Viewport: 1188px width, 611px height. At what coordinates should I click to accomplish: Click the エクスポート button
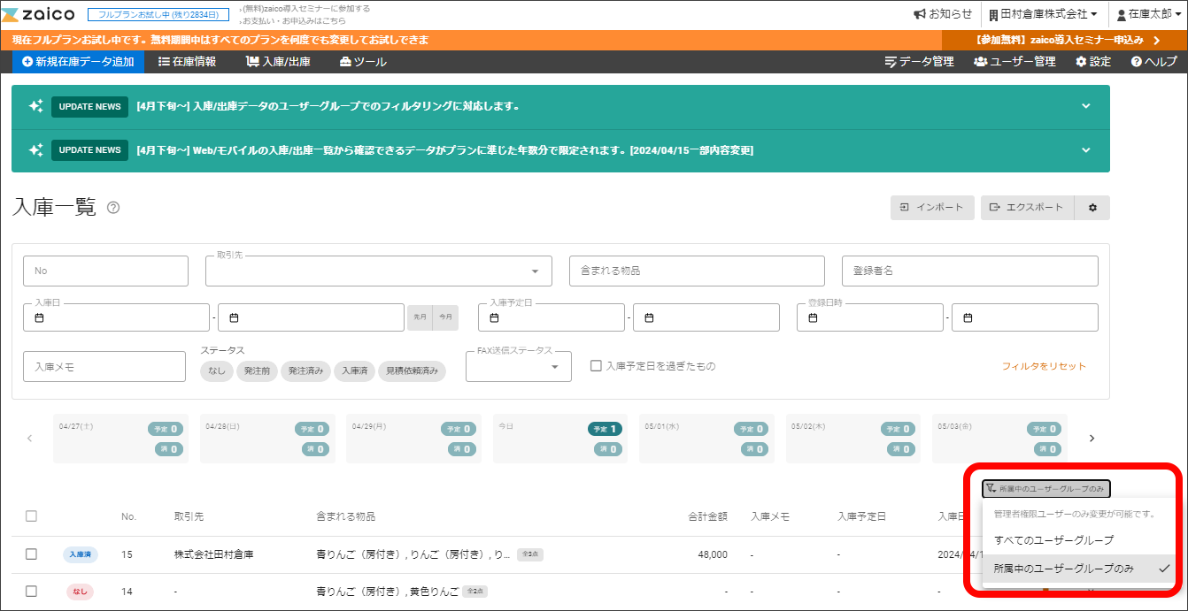pyautogui.click(x=1027, y=208)
